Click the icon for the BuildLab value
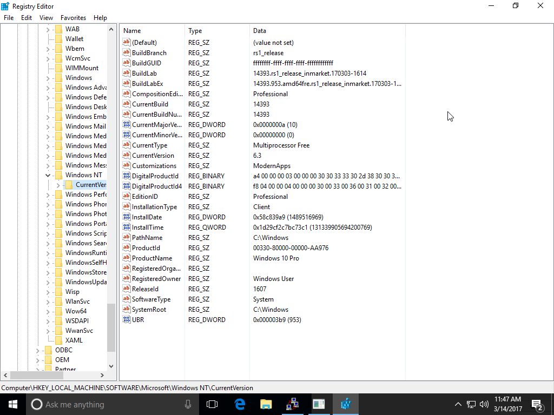The image size is (554, 415). click(x=127, y=73)
